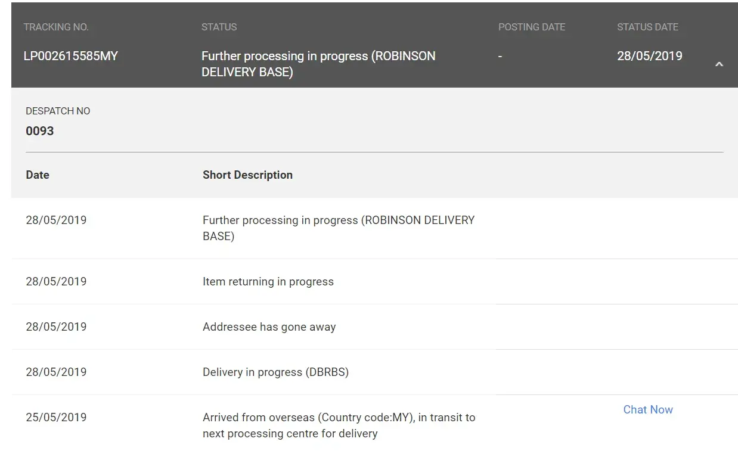Click the posting date dash value
This screenshot has height=454, width=738.
point(500,56)
